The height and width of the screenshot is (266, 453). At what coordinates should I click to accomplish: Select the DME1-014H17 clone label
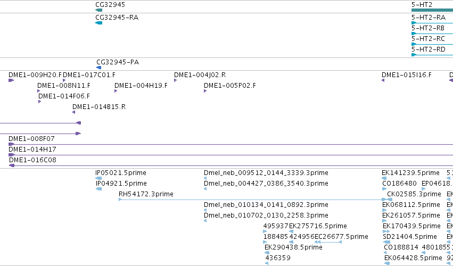click(x=32, y=149)
